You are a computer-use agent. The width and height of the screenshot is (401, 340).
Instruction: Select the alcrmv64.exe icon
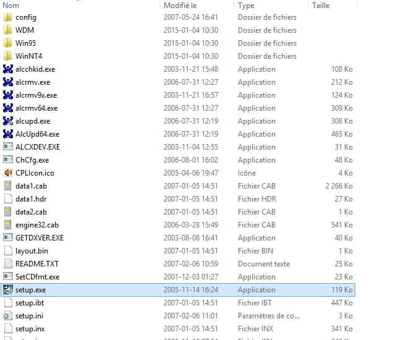7,108
